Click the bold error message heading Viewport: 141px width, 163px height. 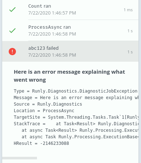click(69, 76)
